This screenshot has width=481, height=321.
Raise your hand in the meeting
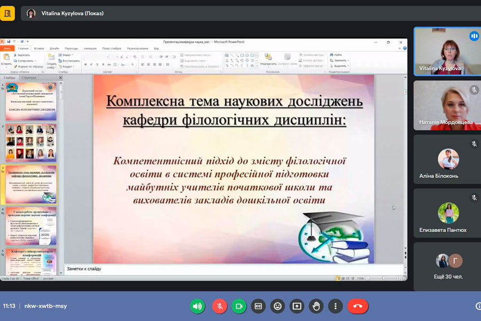[316, 306]
